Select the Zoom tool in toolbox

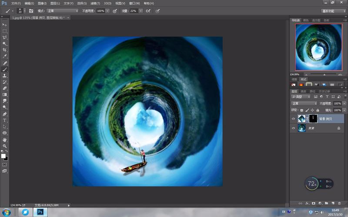[4, 146]
